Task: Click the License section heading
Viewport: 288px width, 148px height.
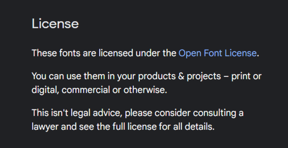Action: [x=55, y=24]
